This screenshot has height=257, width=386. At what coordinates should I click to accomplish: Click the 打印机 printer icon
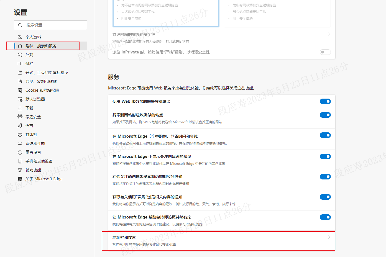[20, 135]
